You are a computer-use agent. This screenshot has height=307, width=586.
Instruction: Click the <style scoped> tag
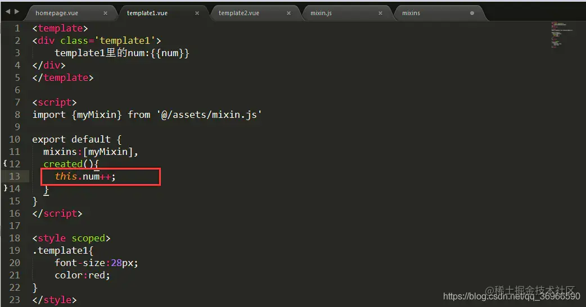71,238
